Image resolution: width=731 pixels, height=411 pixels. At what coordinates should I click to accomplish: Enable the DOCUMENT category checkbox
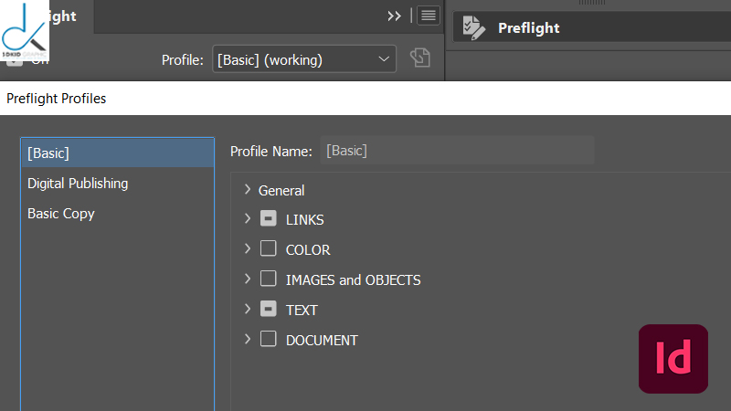coord(269,340)
